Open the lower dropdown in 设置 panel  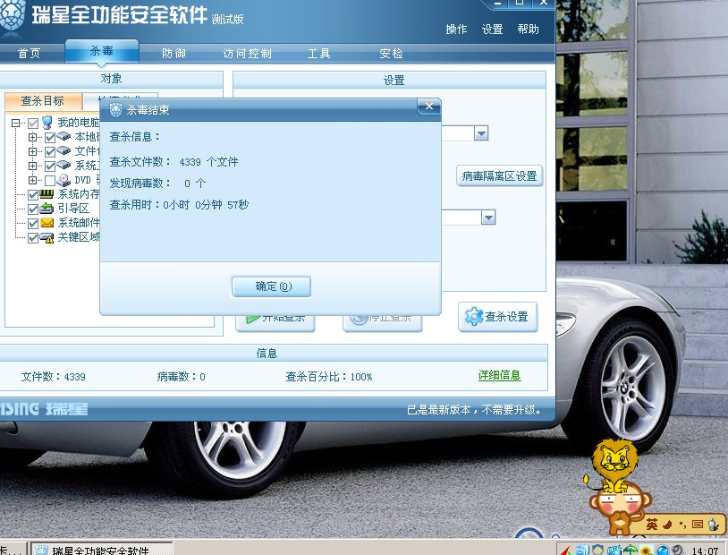[488, 218]
